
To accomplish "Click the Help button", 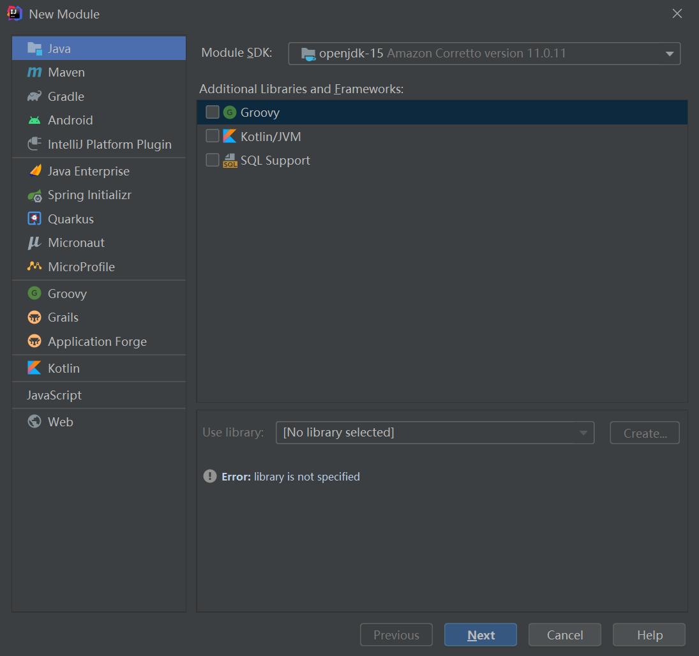I will [x=649, y=634].
